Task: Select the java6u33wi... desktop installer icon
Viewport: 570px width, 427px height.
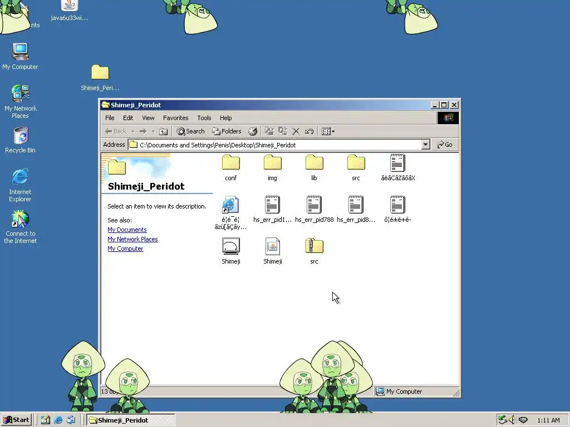Action: [x=70, y=11]
